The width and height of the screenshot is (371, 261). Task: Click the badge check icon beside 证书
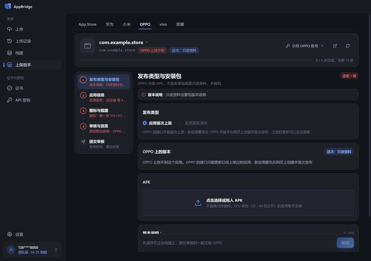[x=10, y=88]
